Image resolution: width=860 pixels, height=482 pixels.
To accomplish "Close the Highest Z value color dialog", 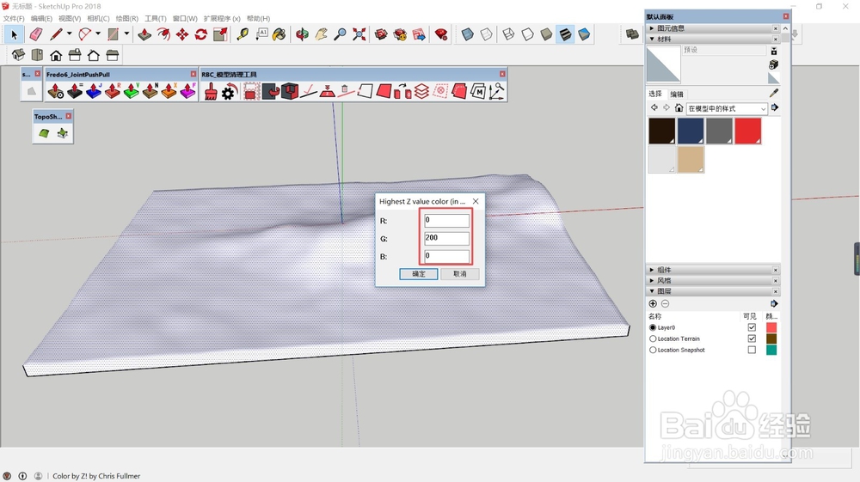I will pyautogui.click(x=476, y=202).
